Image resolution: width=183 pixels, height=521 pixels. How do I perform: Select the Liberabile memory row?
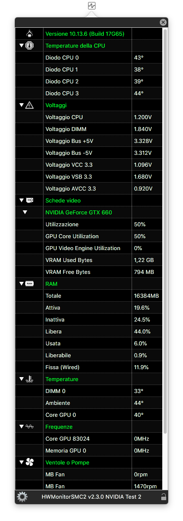[89, 356]
